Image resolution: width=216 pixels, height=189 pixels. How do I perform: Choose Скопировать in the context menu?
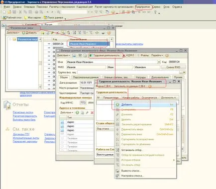(x=145, y=109)
